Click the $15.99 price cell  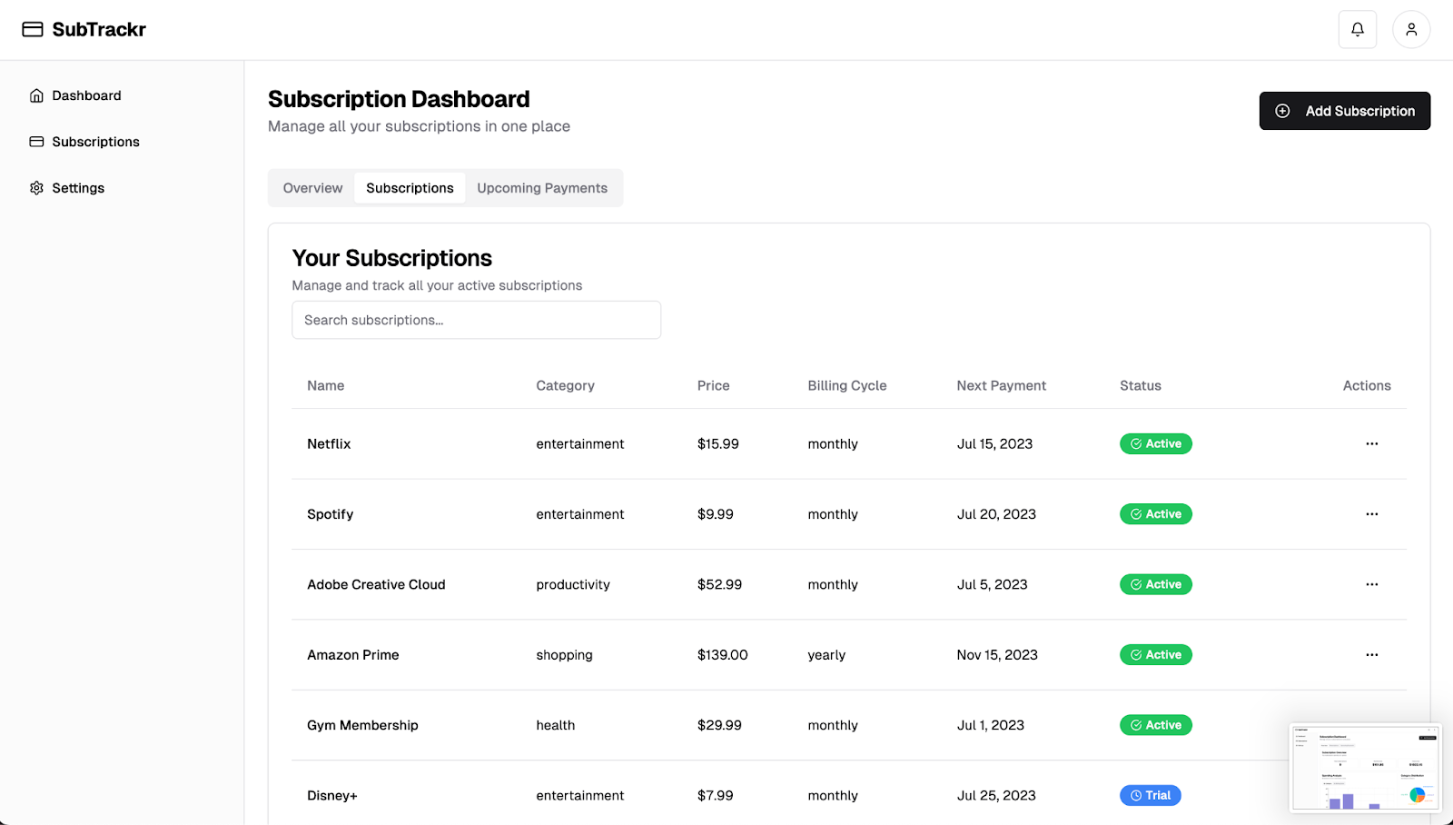[717, 443]
